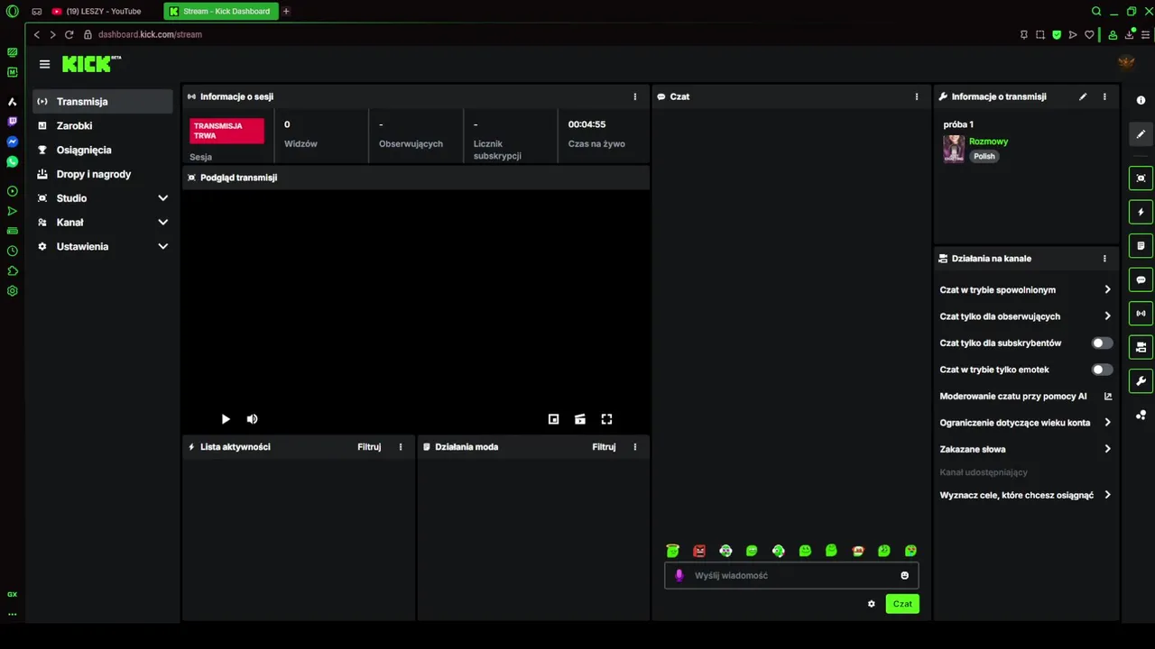1155x649 pixels.
Task: Click the green Czat send button
Action: tap(902, 604)
